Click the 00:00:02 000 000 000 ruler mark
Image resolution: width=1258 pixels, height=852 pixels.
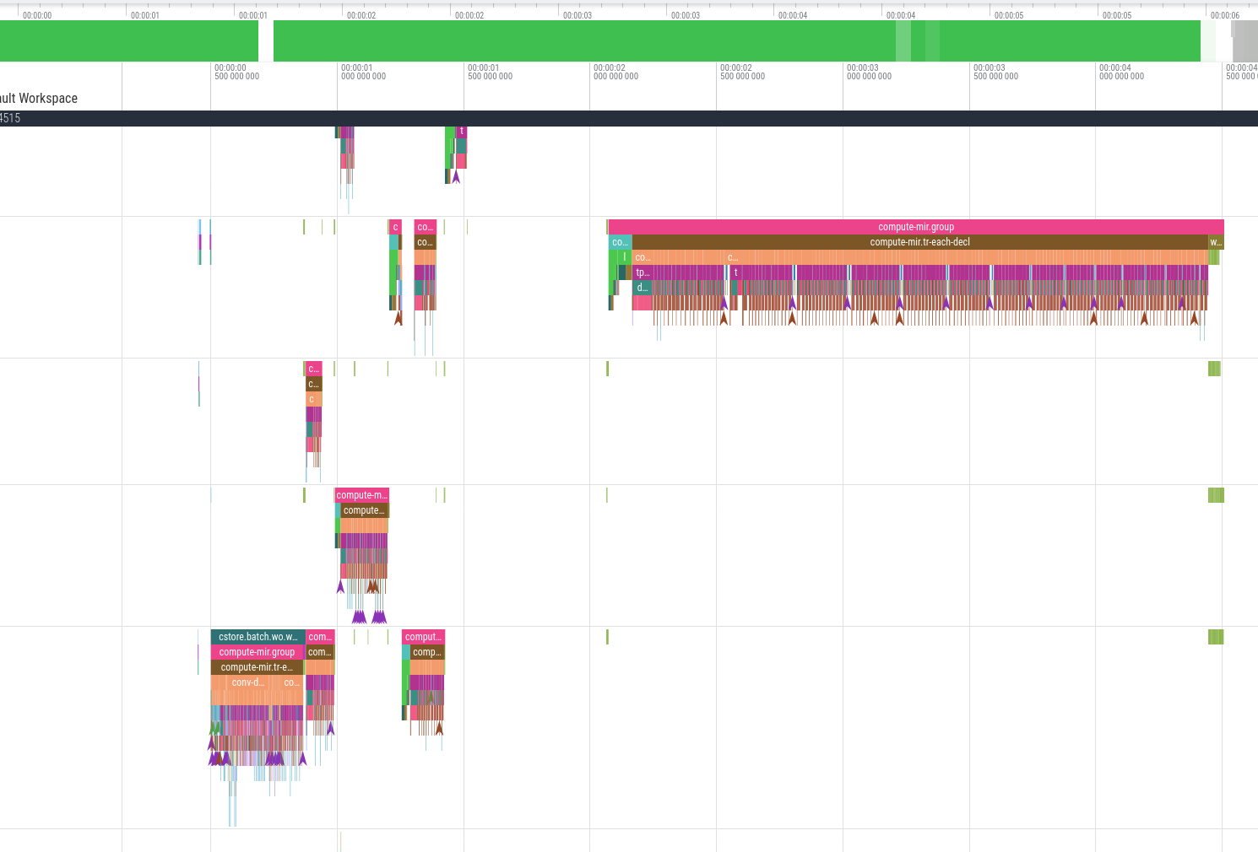coord(615,73)
